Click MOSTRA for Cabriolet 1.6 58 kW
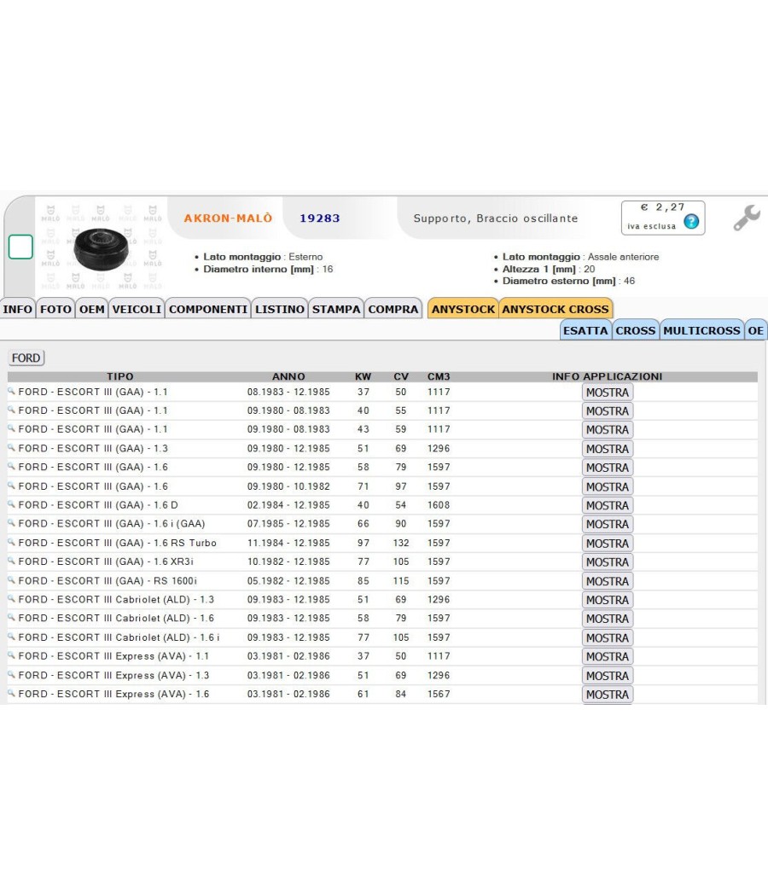This screenshot has width=768, height=896. pos(608,619)
